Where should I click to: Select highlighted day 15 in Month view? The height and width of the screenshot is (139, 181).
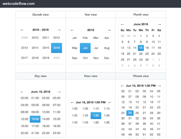[x=141, y=48]
